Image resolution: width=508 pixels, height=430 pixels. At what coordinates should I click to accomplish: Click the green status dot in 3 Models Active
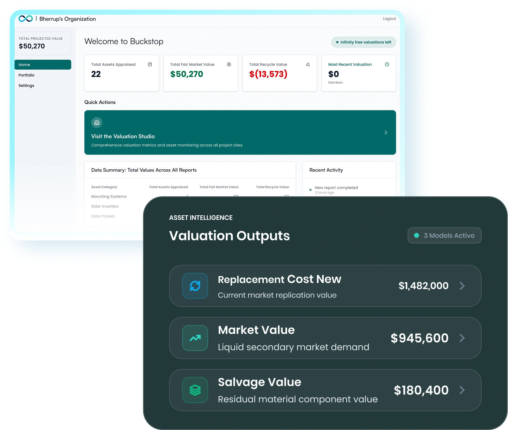pos(417,235)
